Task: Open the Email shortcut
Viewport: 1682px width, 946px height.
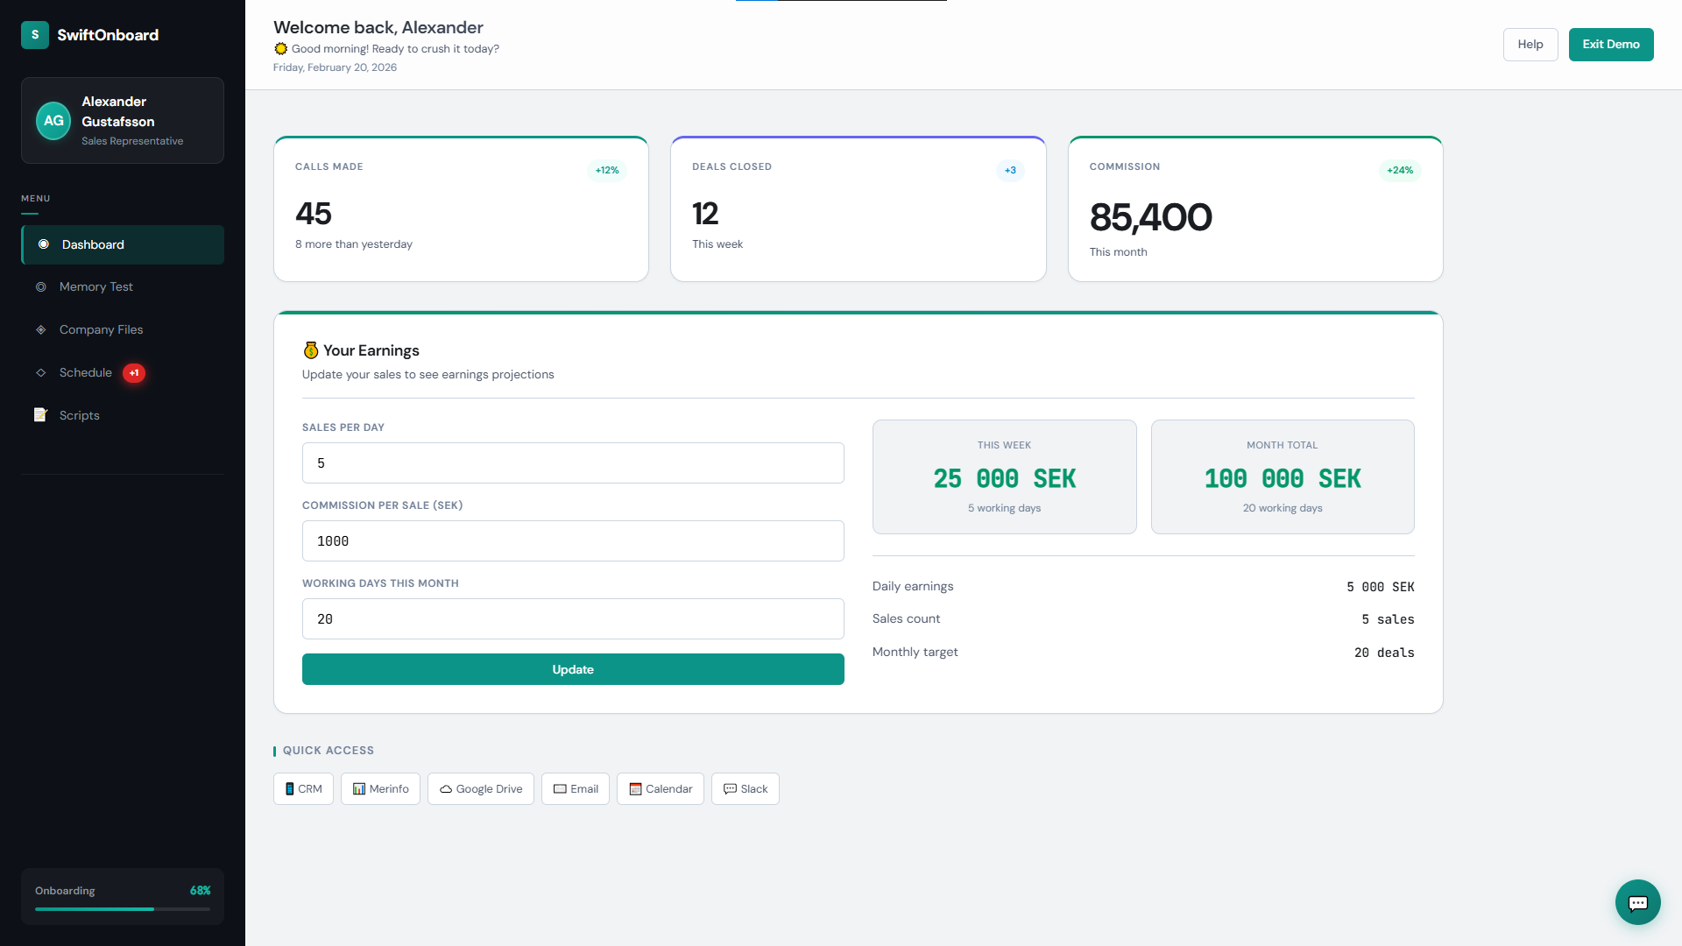Action: [x=575, y=788]
